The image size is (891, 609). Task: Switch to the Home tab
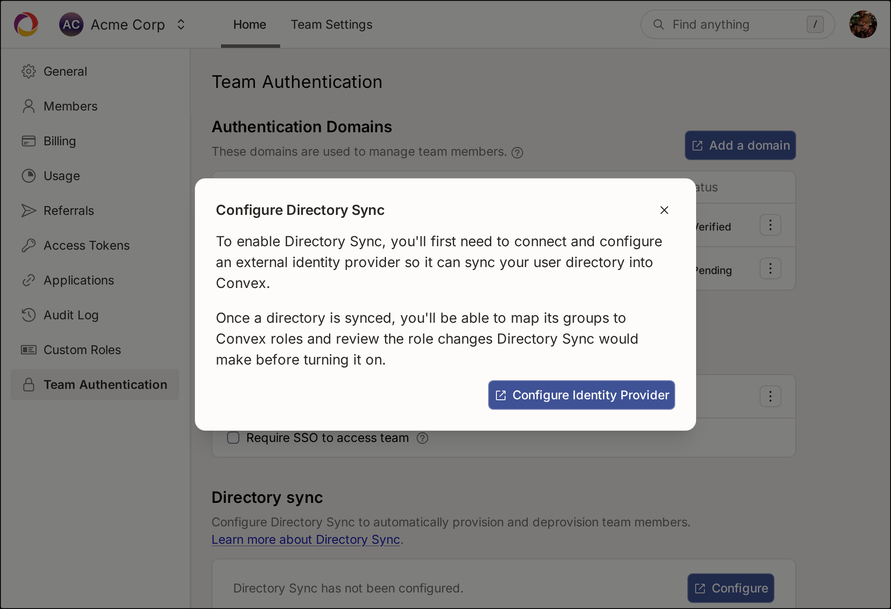pos(250,25)
